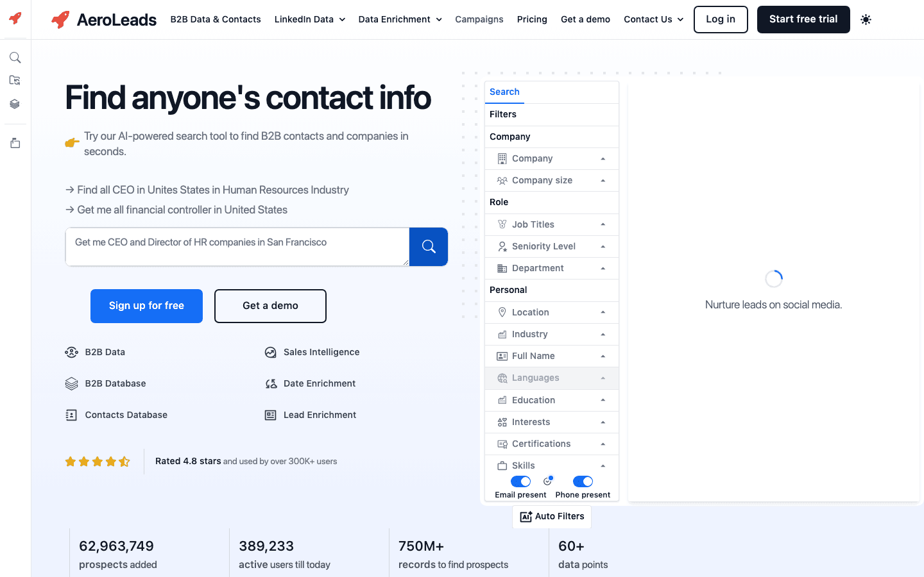Click the Company building icon in the filters

click(502, 158)
